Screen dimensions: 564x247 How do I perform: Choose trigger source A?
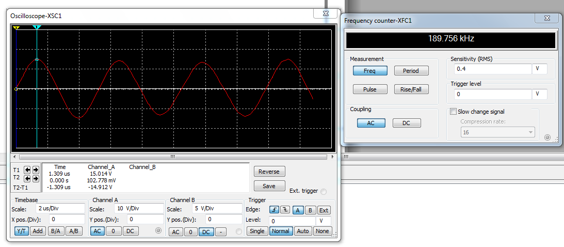click(297, 210)
